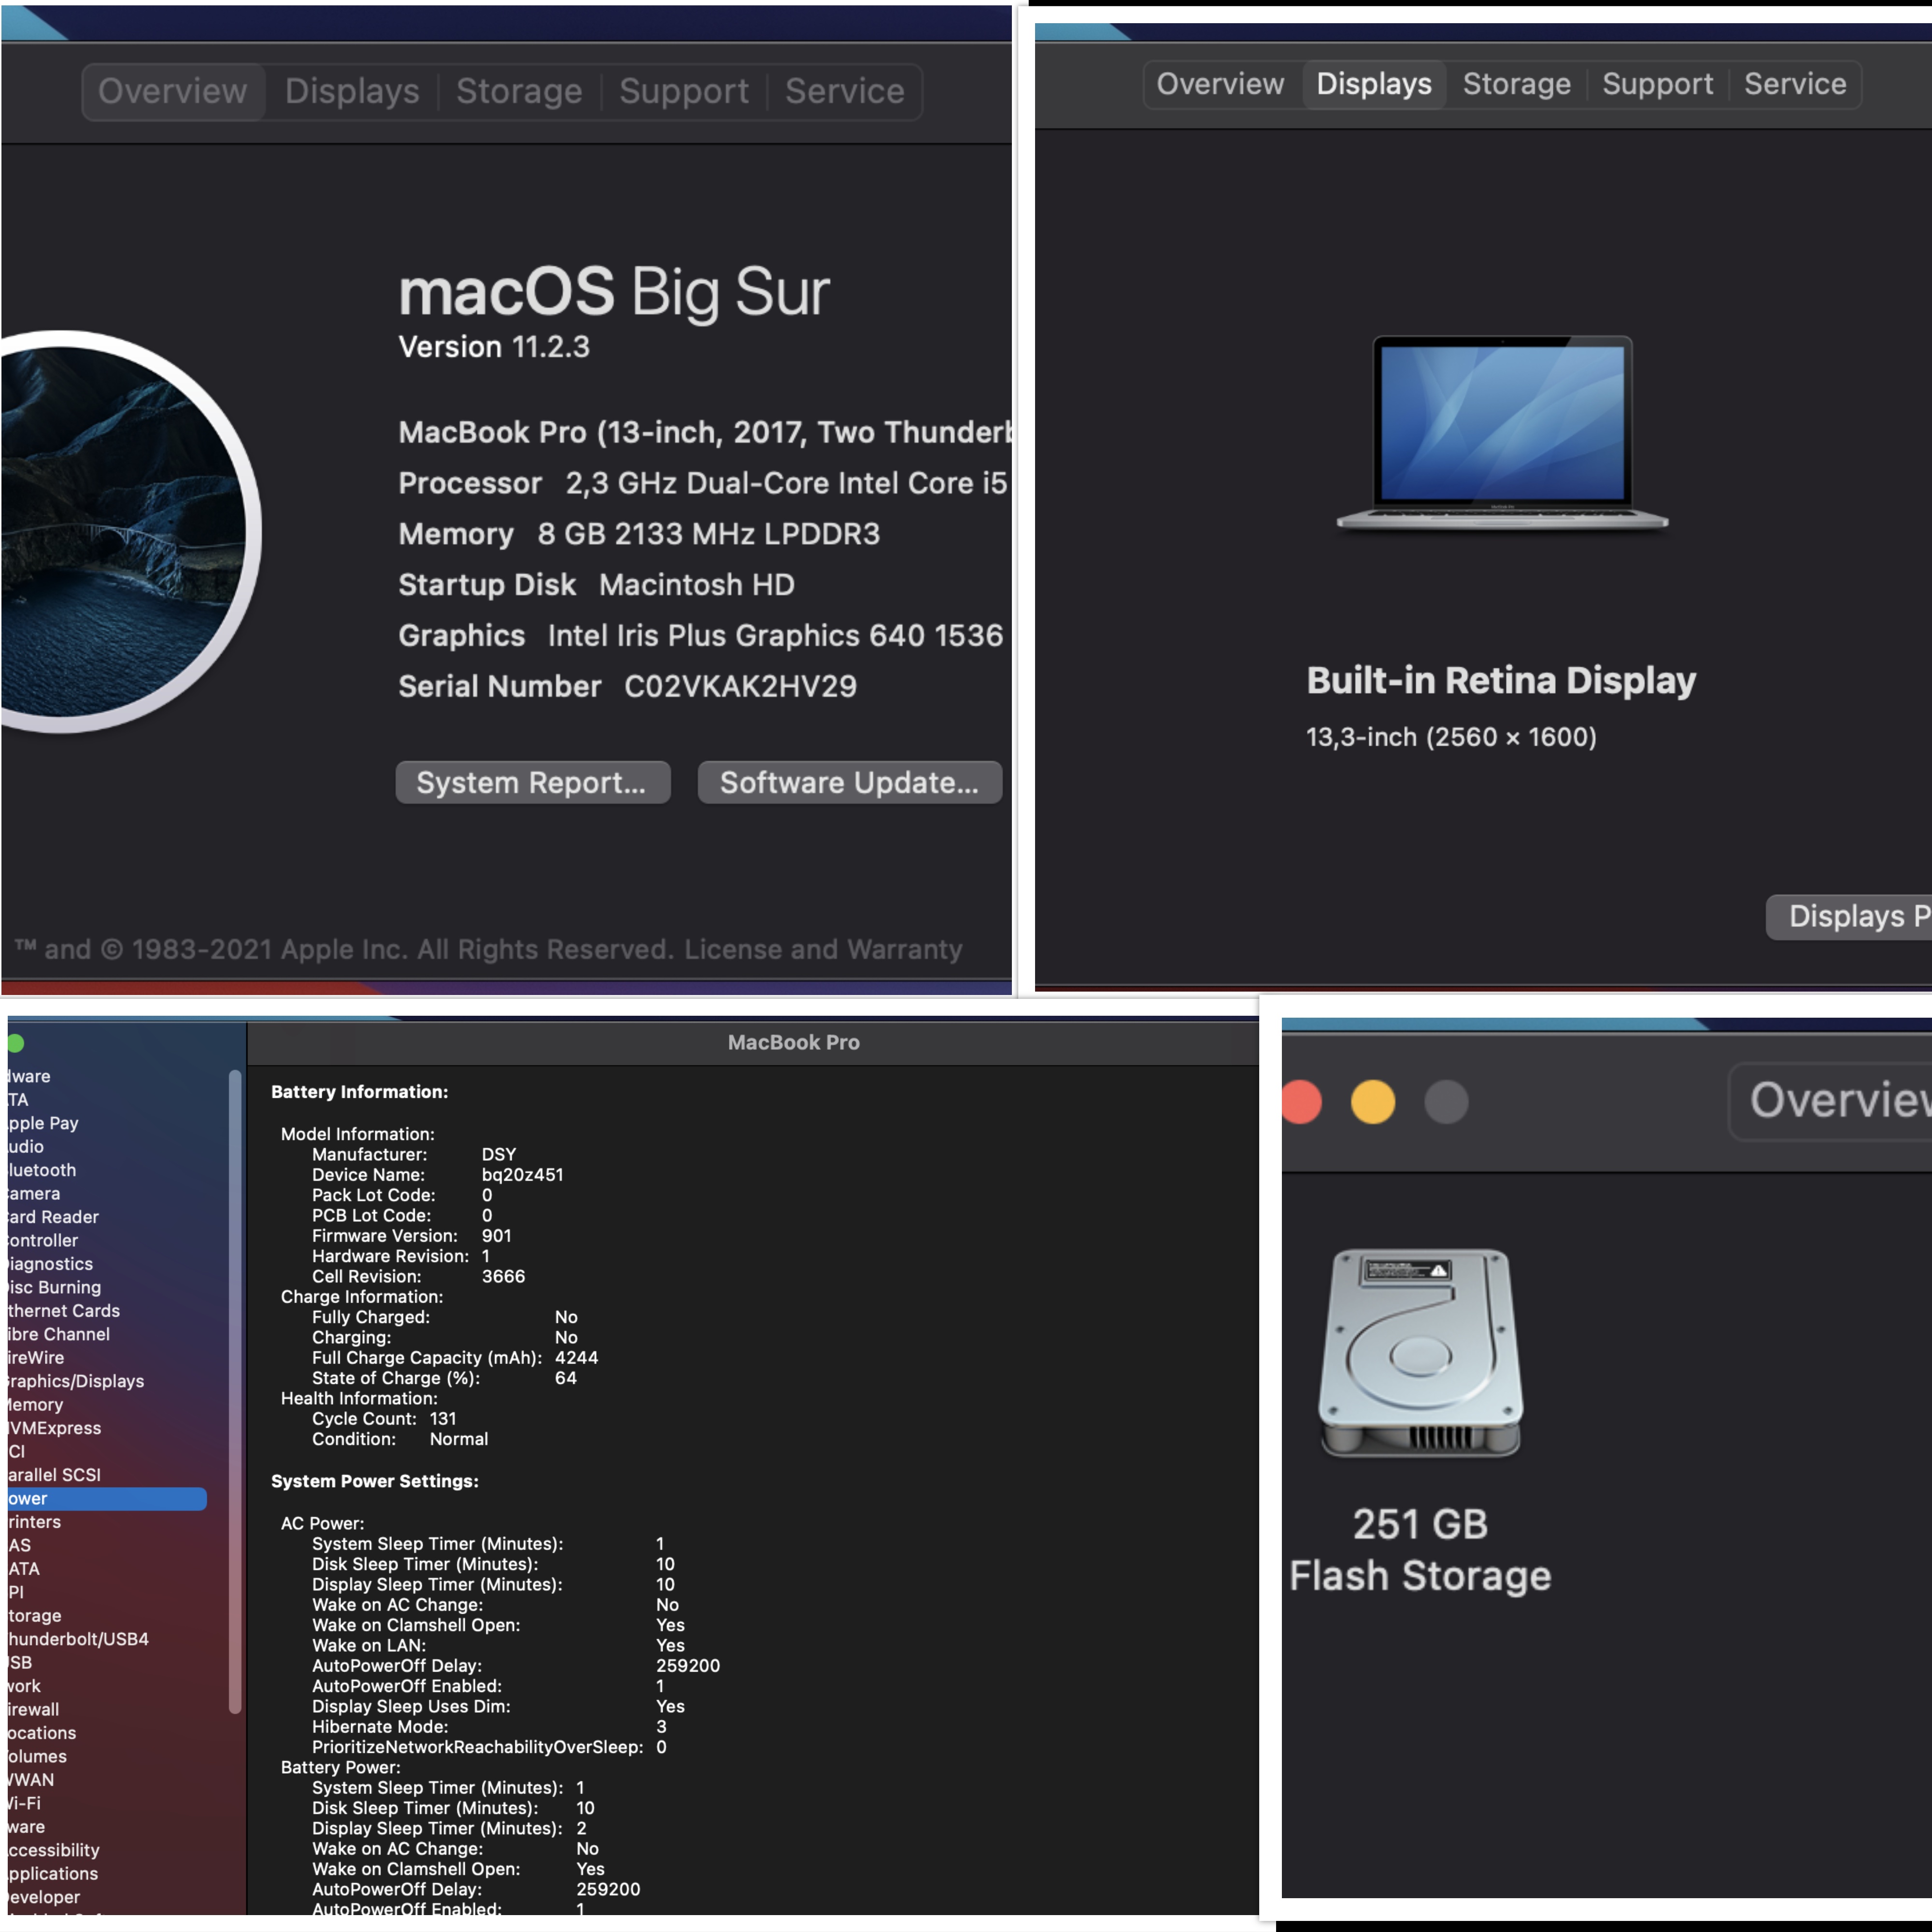
Task: Open Storage tab in Displays window
Action: 1516,84
